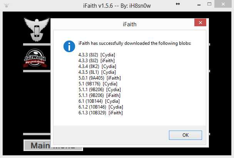Click the iFaith app icon in title bar
Image resolution: width=234 pixels, height=158 pixels.
[7, 6]
